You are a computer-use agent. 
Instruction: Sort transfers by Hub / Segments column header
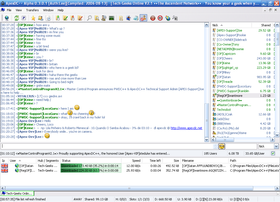pyautogui.click(x=48, y=161)
